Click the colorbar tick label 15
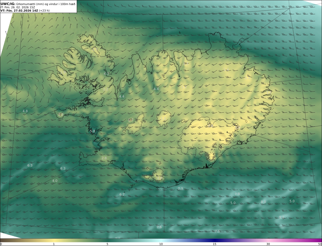 pyautogui.click(x=215, y=244)
